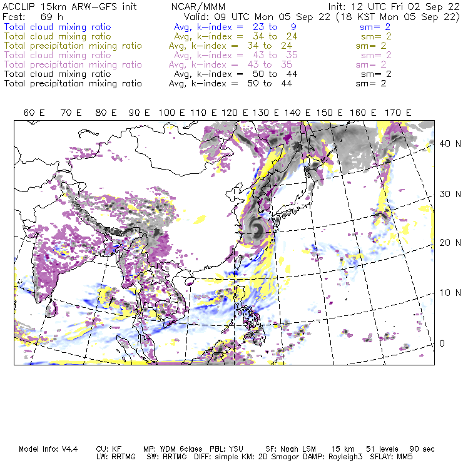Click the 'SFLAY: MM5' model setting
Screen dimensions: 463x463
[x=391, y=457]
